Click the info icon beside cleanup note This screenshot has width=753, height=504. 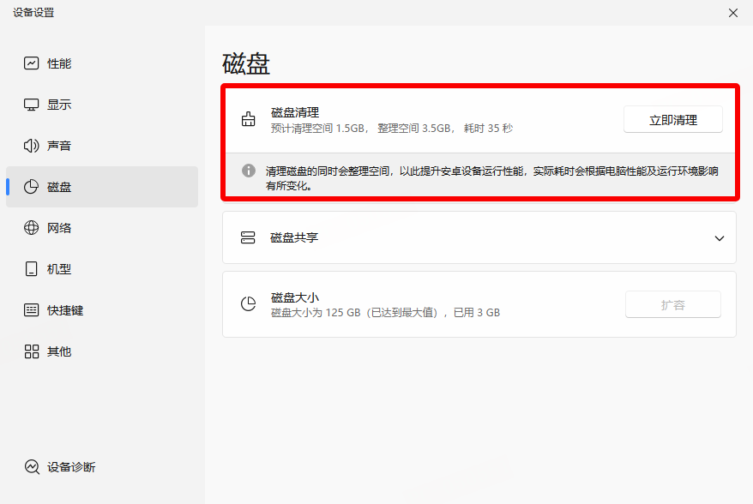tap(249, 171)
